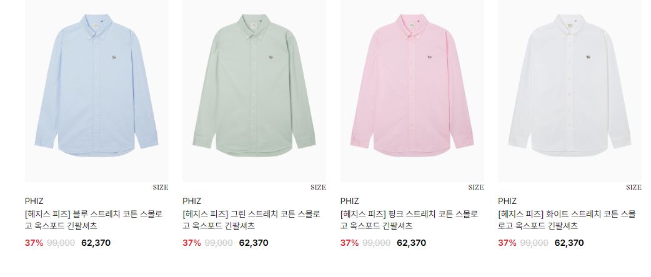651x277 pixels.
Task: Open 그린 스트레치 코튼 긴팔셔츠 title
Action: coord(252,220)
